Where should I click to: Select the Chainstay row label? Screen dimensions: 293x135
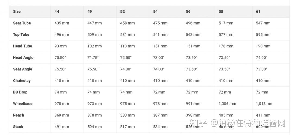pyautogui.click(x=22, y=81)
